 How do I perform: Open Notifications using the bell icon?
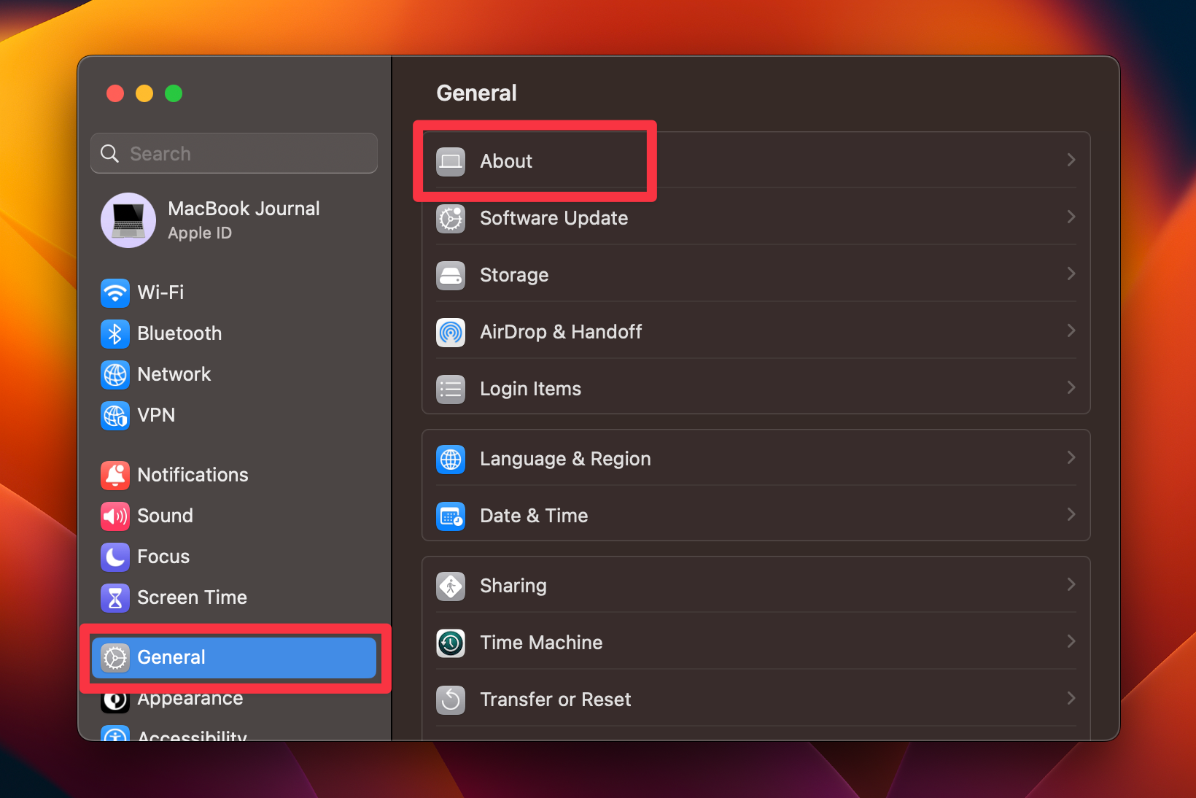(x=114, y=475)
